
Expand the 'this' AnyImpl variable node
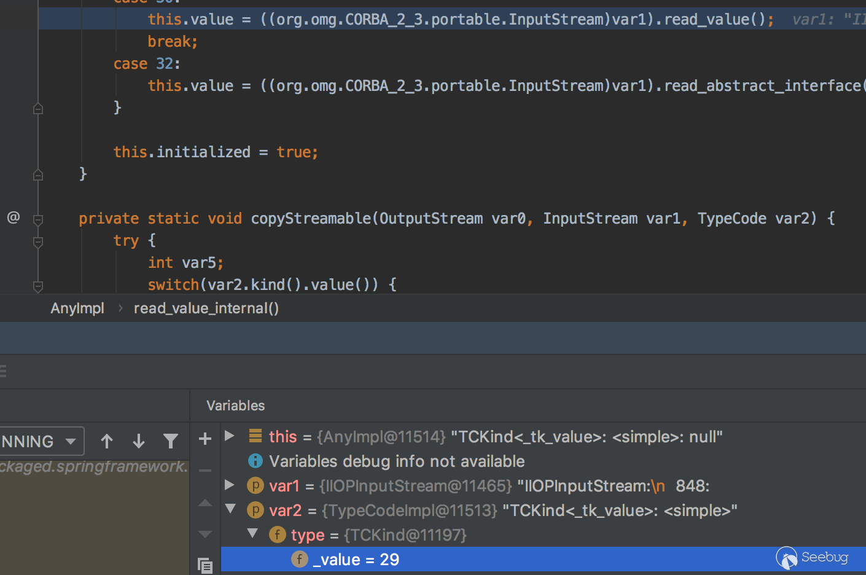coord(230,436)
